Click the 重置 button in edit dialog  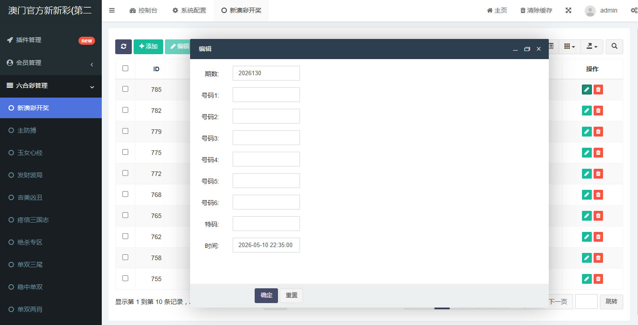(x=291, y=295)
